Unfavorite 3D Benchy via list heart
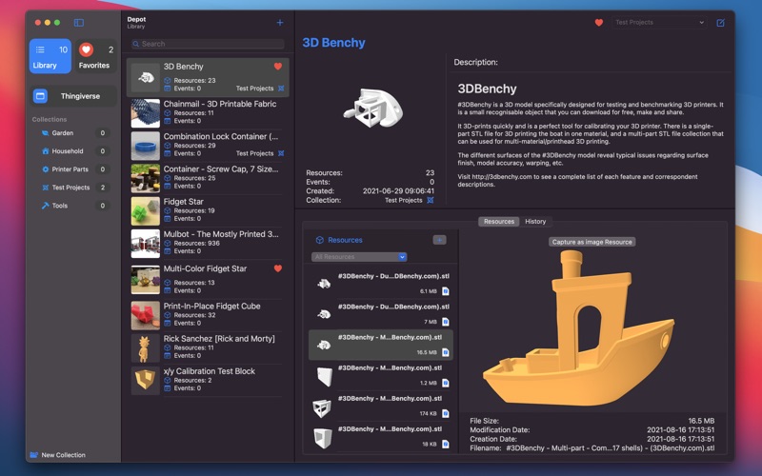Viewport: 762px width, 476px height. [x=278, y=67]
